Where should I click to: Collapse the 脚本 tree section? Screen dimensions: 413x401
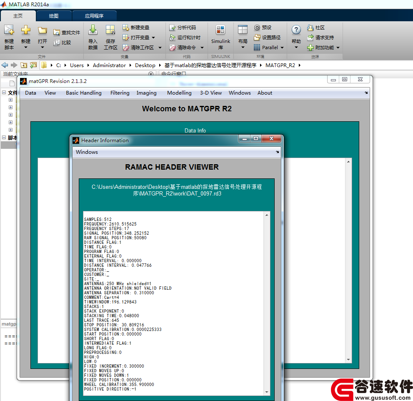tap(4, 138)
